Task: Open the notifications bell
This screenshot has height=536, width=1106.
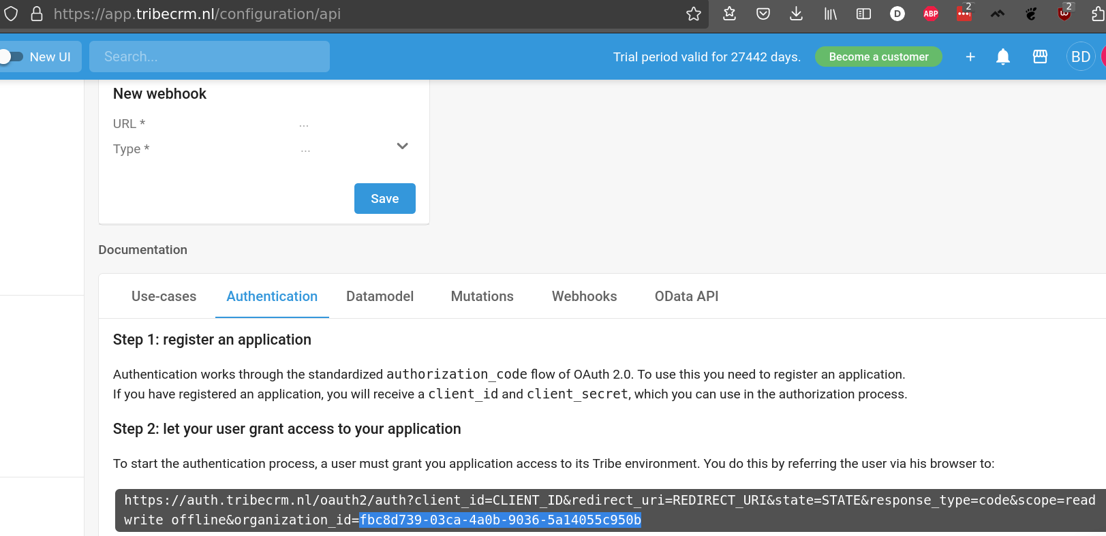Action: click(1003, 57)
